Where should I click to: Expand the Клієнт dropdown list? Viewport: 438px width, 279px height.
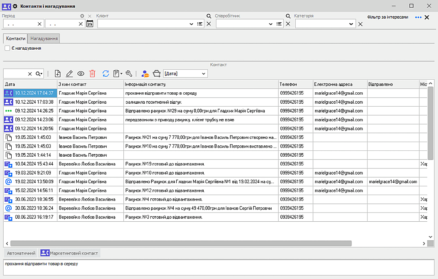click(x=192, y=24)
